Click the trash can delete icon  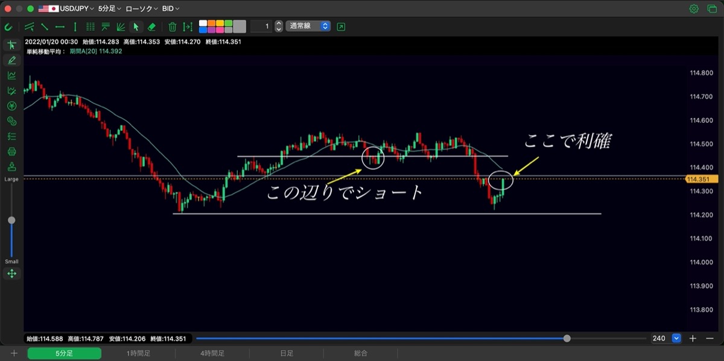point(173,27)
